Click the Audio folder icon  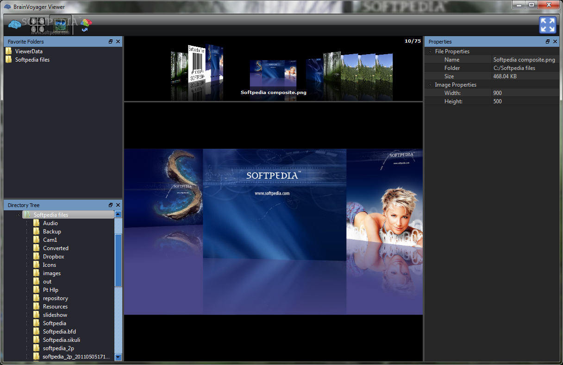pos(36,223)
